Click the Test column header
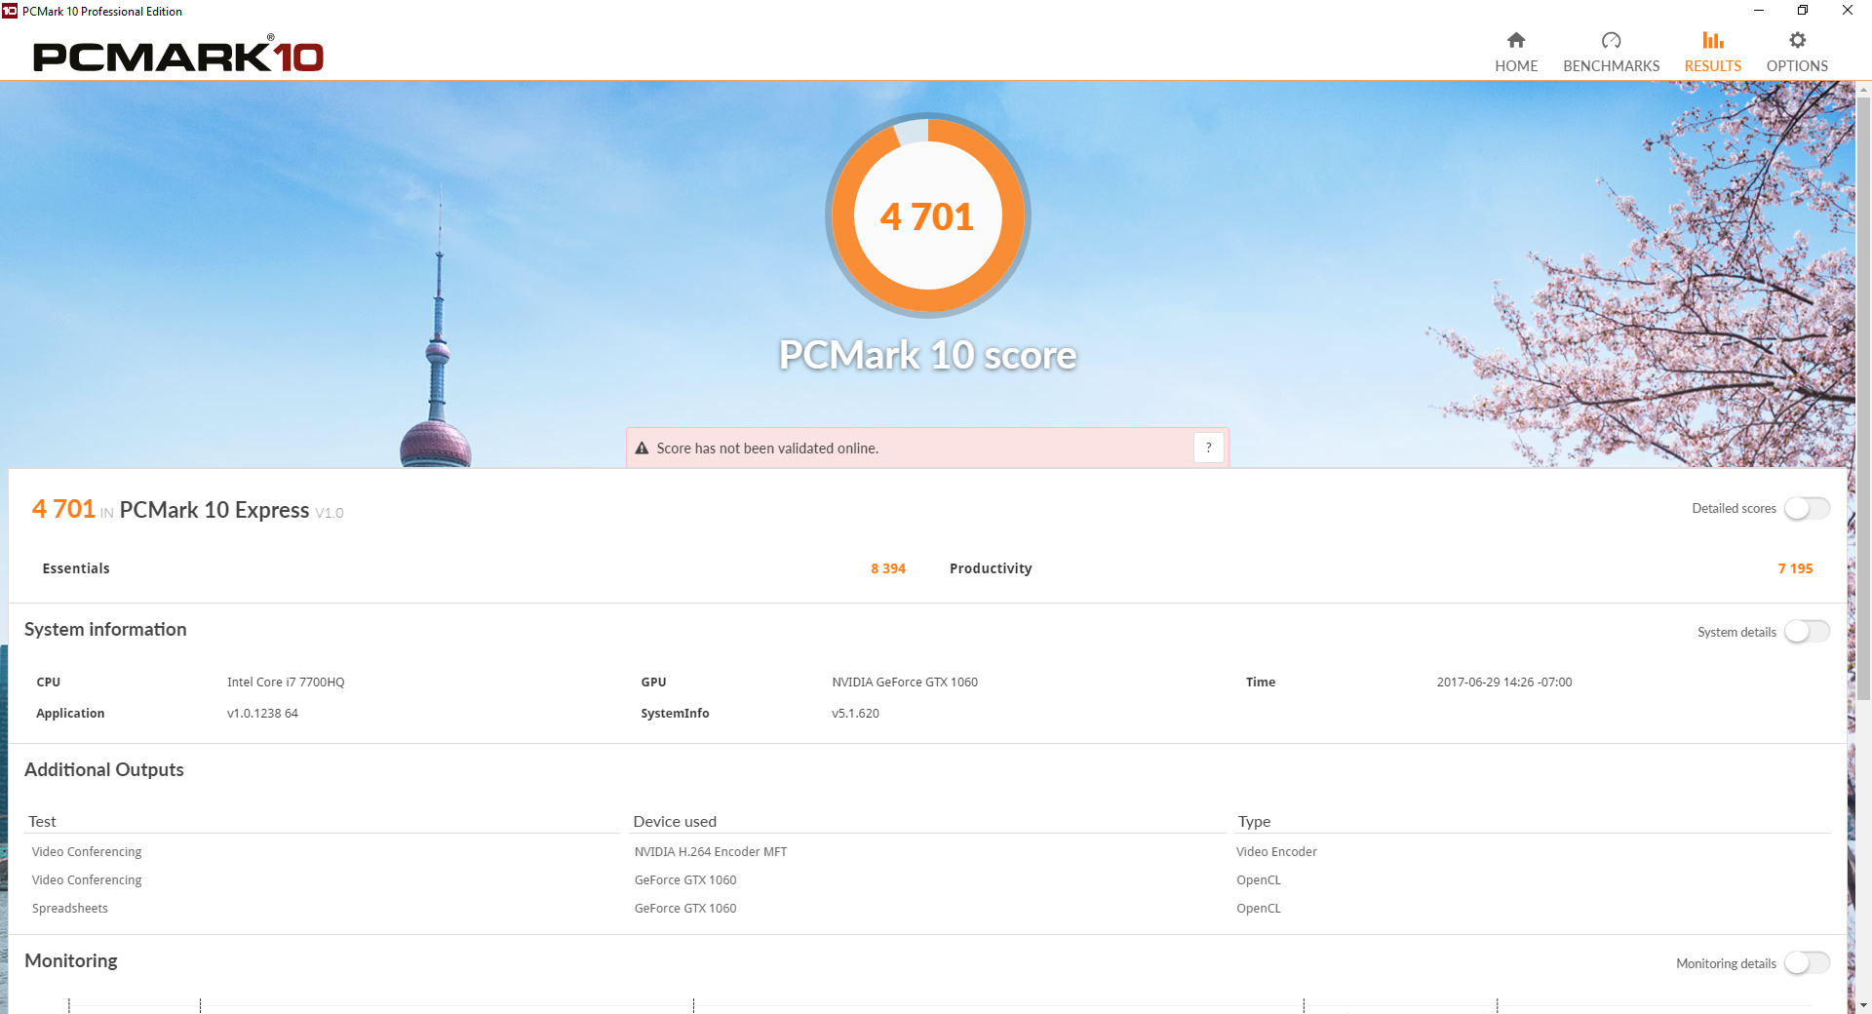The height and width of the screenshot is (1014, 1872). pyautogui.click(x=42, y=822)
